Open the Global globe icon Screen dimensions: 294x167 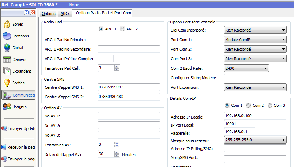tap(7, 48)
